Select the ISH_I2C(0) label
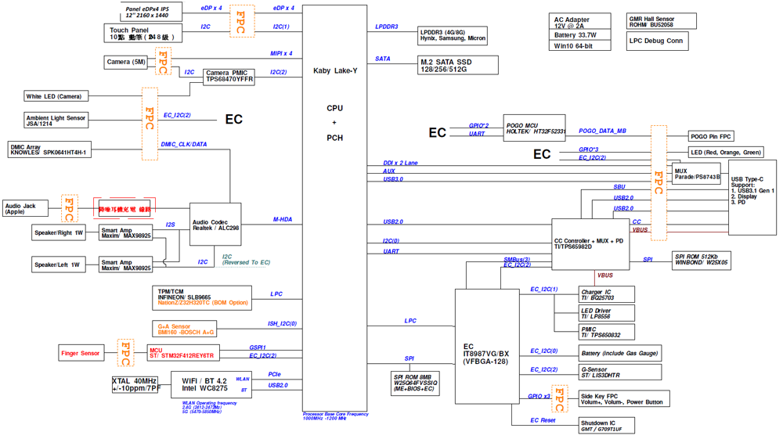Screen dimensions: 783x439 tap(282, 324)
